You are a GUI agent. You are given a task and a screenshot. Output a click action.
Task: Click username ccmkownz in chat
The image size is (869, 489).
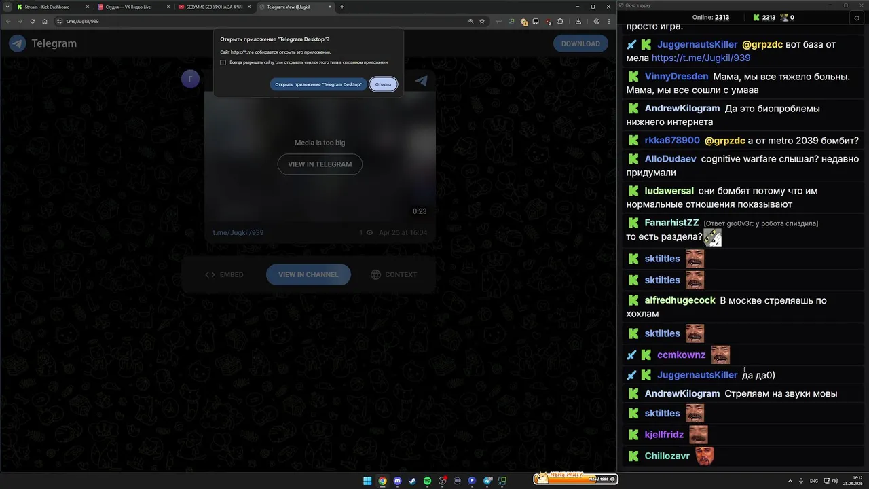(x=681, y=355)
